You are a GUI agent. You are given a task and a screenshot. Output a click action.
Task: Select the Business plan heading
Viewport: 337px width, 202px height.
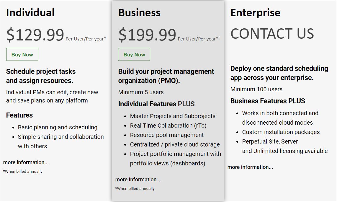(x=139, y=12)
